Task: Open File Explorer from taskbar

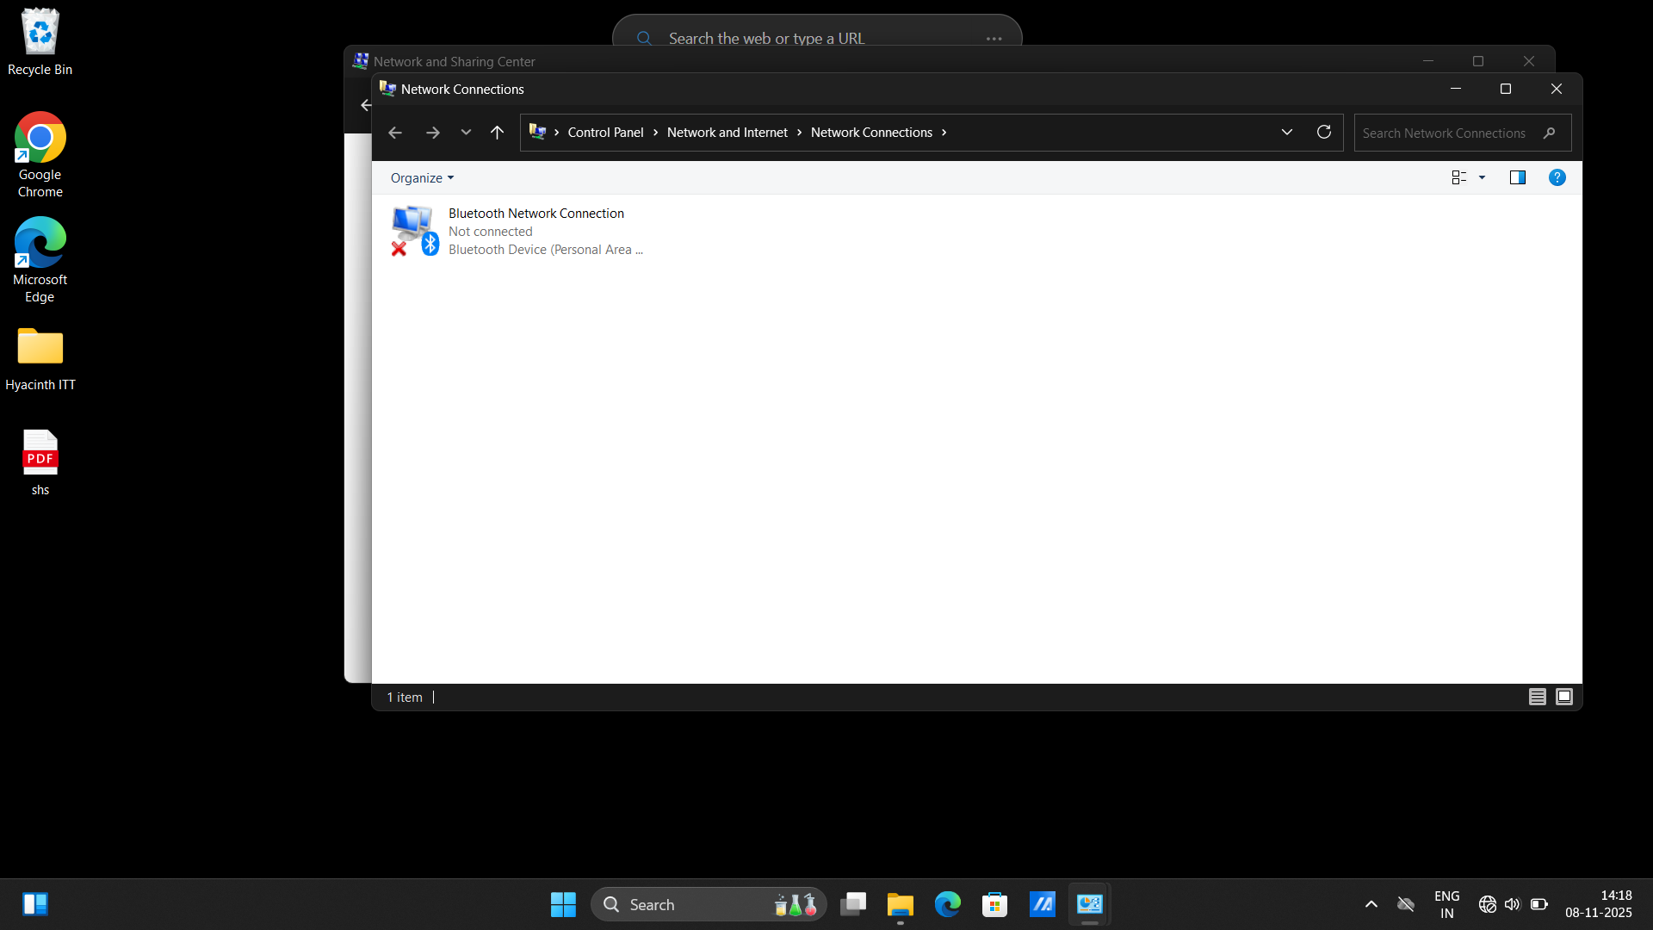Action: click(900, 904)
